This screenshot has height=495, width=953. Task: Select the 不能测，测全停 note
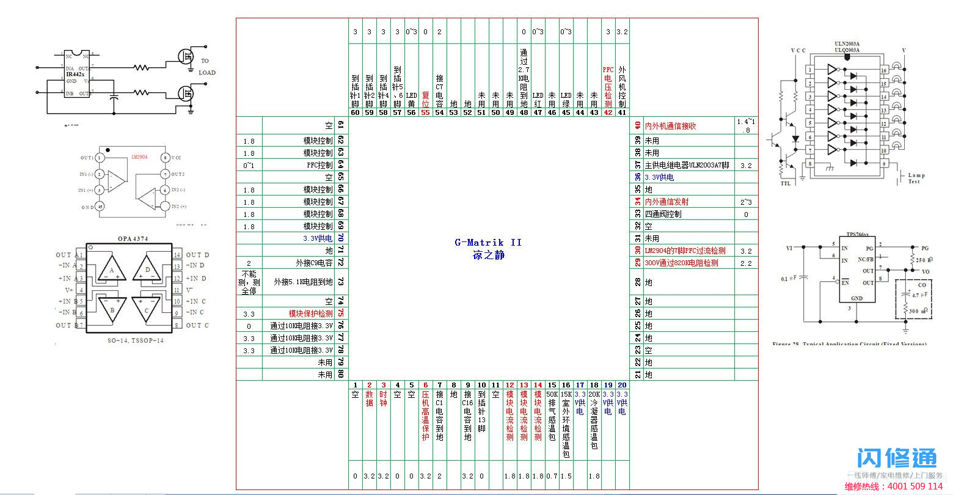tap(249, 282)
